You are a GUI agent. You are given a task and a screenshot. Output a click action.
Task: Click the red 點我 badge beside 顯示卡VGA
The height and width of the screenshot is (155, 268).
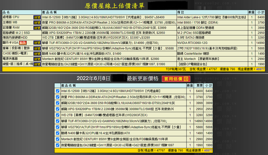(x=23, y=43)
